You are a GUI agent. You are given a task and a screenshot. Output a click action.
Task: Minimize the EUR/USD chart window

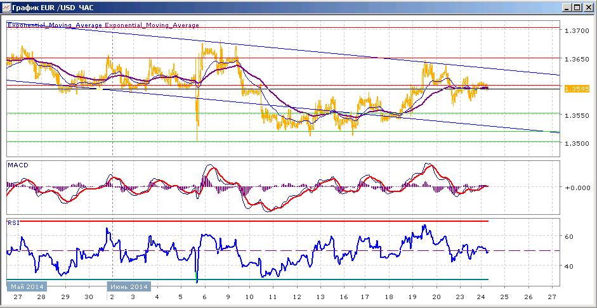coord(568,7)
